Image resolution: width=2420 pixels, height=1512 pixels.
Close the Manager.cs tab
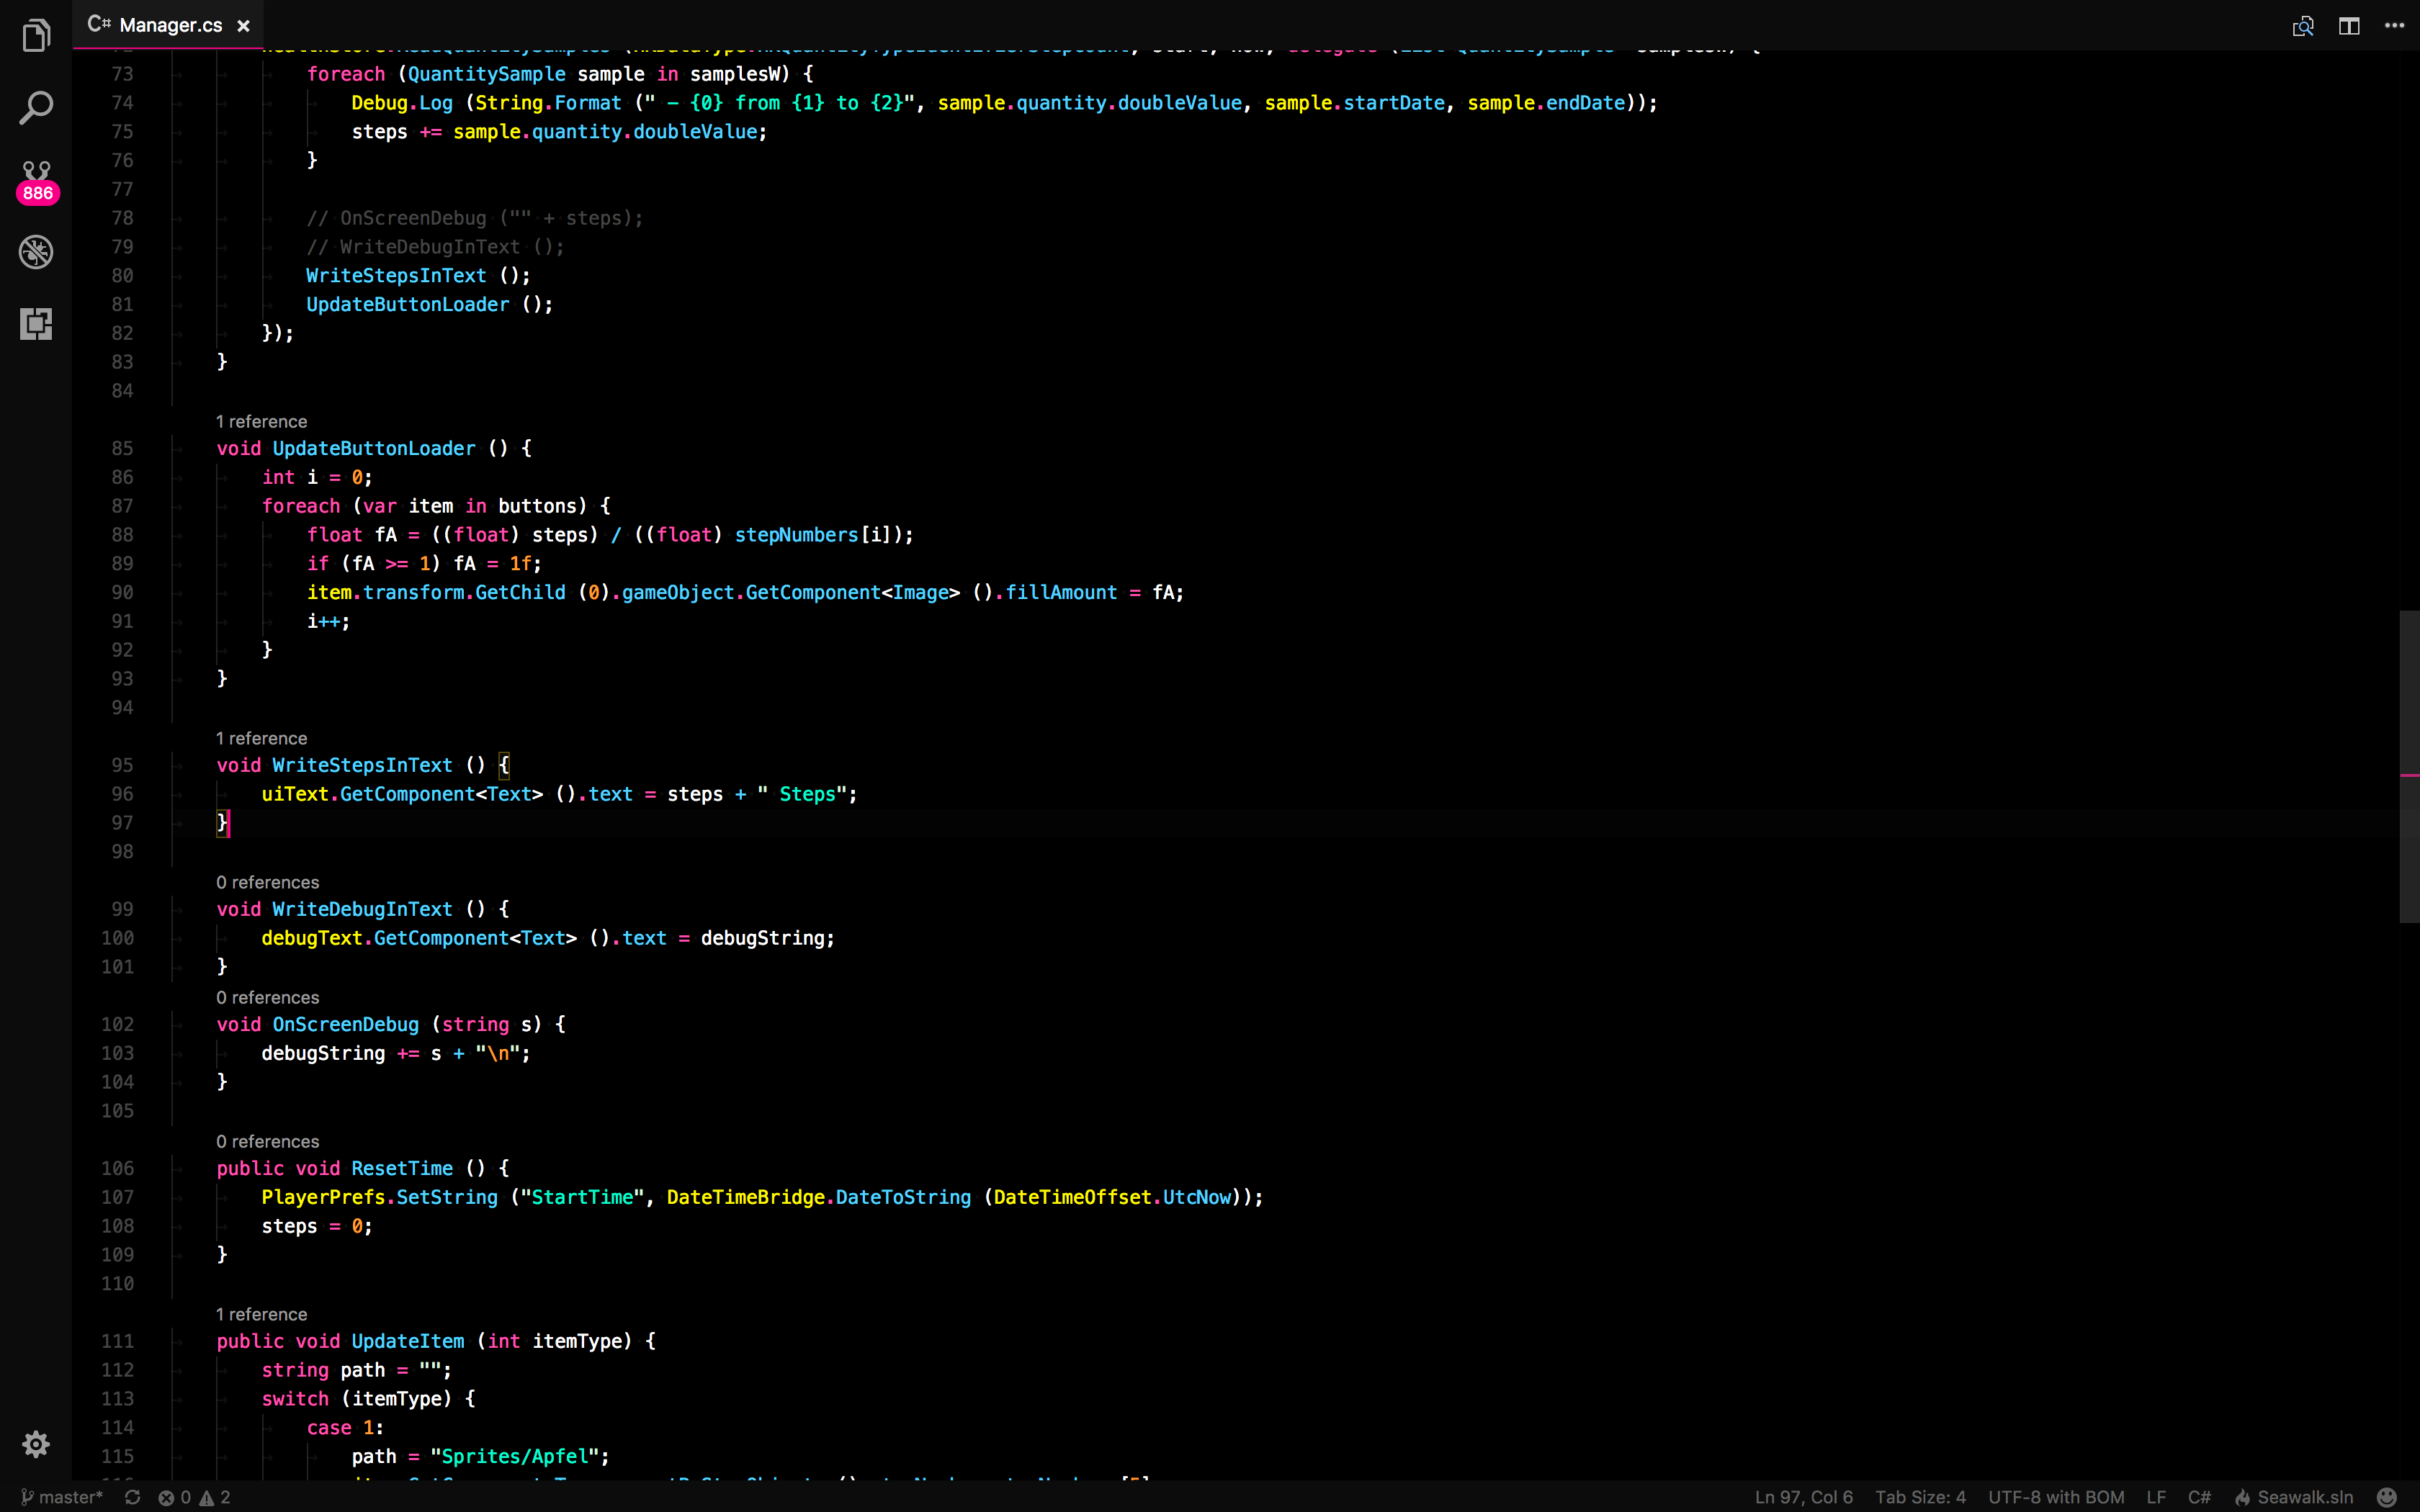pos(243,26)
